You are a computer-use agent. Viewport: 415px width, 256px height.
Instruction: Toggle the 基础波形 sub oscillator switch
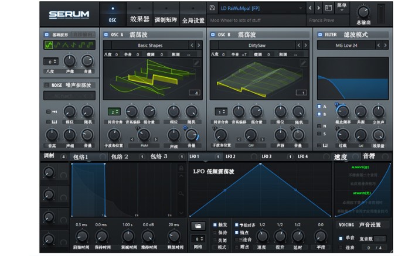click(x=47, y=35)
